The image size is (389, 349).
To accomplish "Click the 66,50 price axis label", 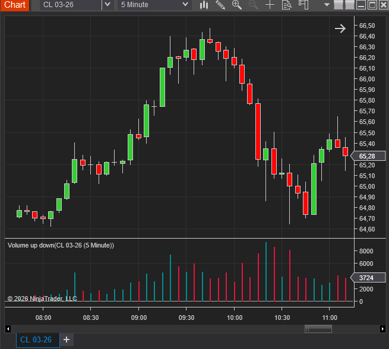I will click(367, 26).
